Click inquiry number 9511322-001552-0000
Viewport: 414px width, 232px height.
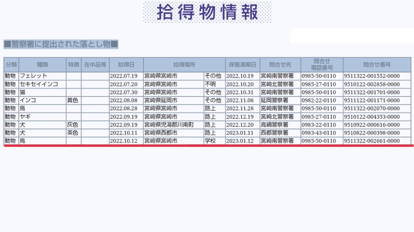tap(377, 76)
